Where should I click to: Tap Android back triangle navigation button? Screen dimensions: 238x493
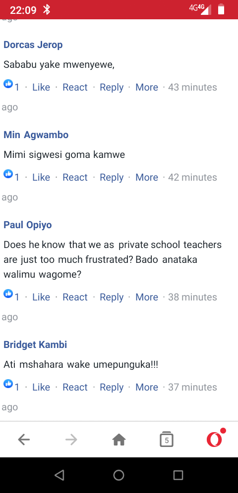[x=59, y=475]
